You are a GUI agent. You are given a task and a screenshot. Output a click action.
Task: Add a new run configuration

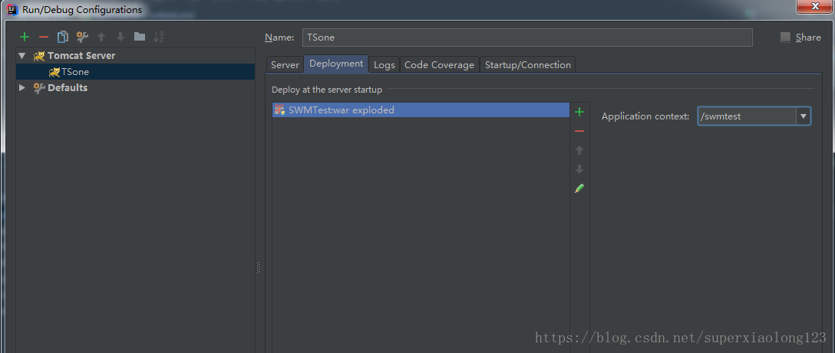click(24, 37)
